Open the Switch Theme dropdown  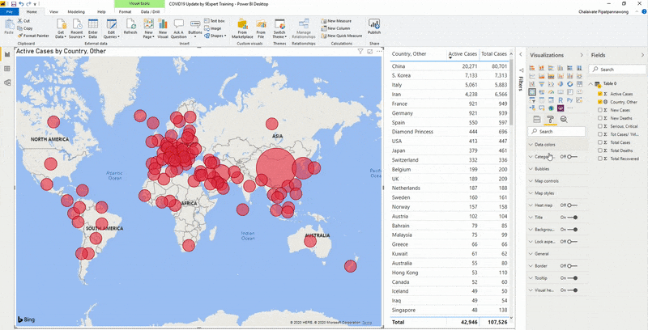(279, 29)
